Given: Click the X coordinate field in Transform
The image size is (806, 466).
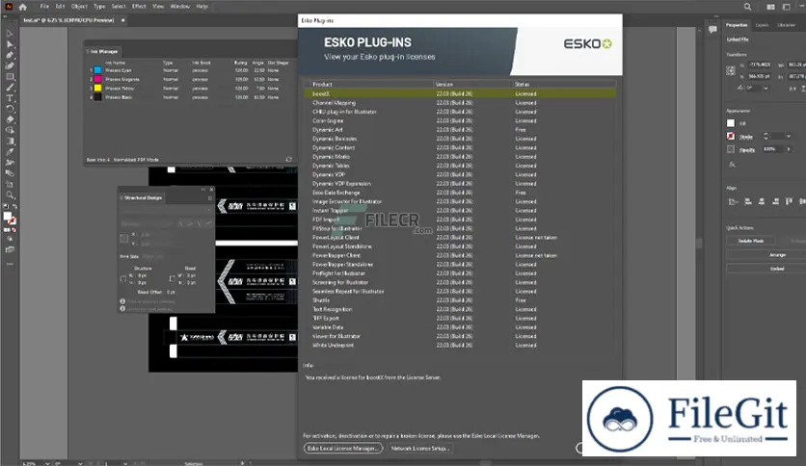Looking at the screenshot, I should tap(759, 65).
